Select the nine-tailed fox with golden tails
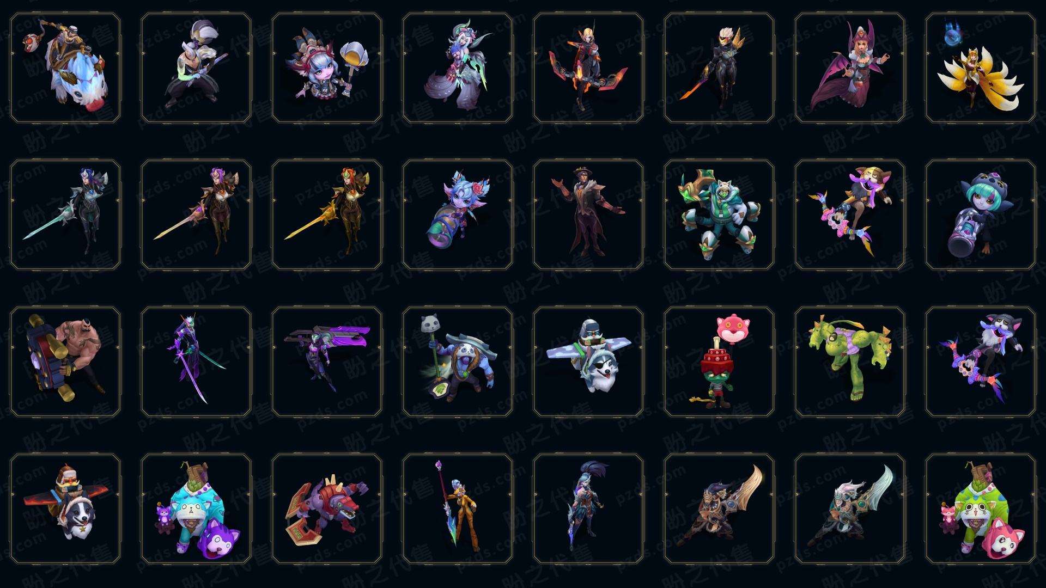The height and width of the screenshot is (588, 1046). click(x=980, y=68)
